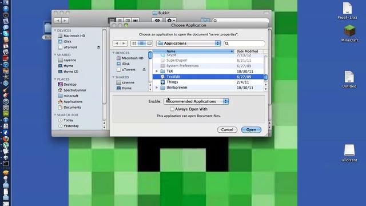Eject uTorrent in Bukkit sidebar
Screen dimensions: 366x206
click(98, 47)
